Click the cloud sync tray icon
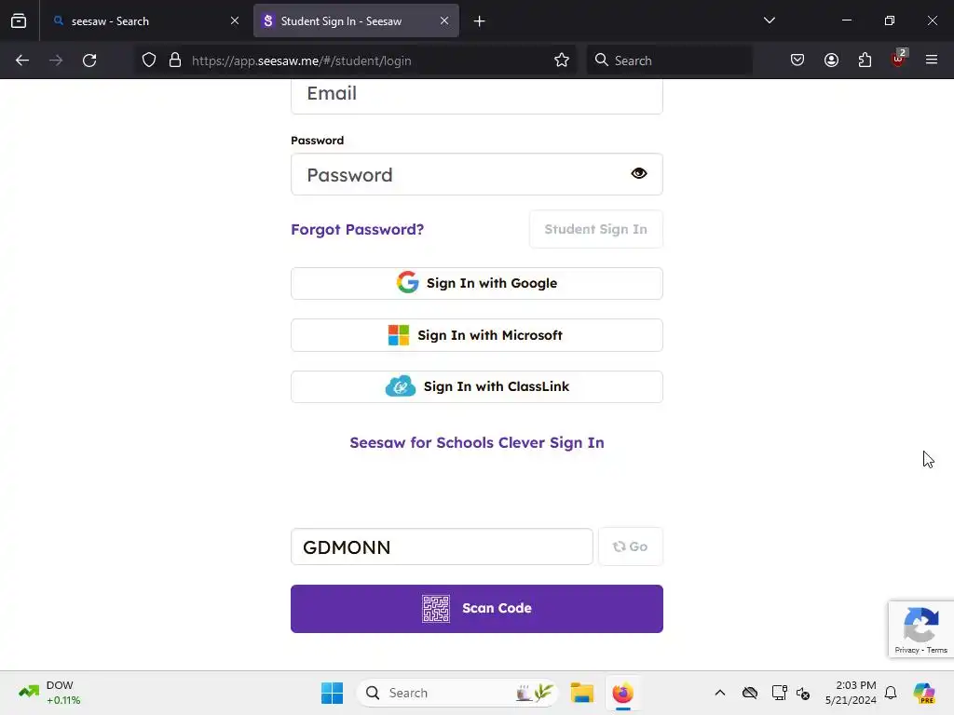Viewport: 954px width, 715px height. tap(750, 693)
